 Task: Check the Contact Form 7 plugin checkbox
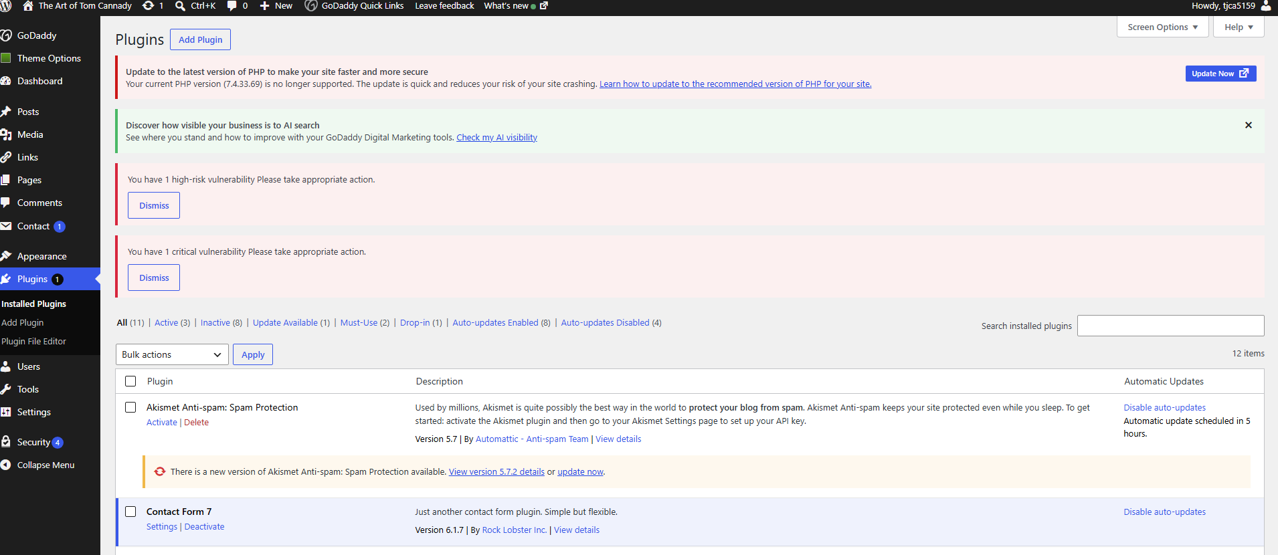(x=130, y=512)
